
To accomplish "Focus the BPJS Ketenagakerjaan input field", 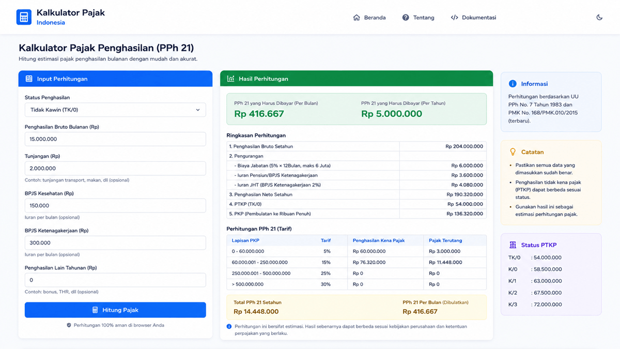I will coord(115,243).
